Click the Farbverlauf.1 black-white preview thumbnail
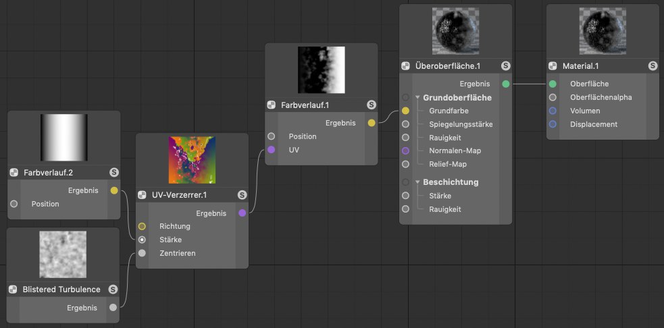 tap(322, 70)
